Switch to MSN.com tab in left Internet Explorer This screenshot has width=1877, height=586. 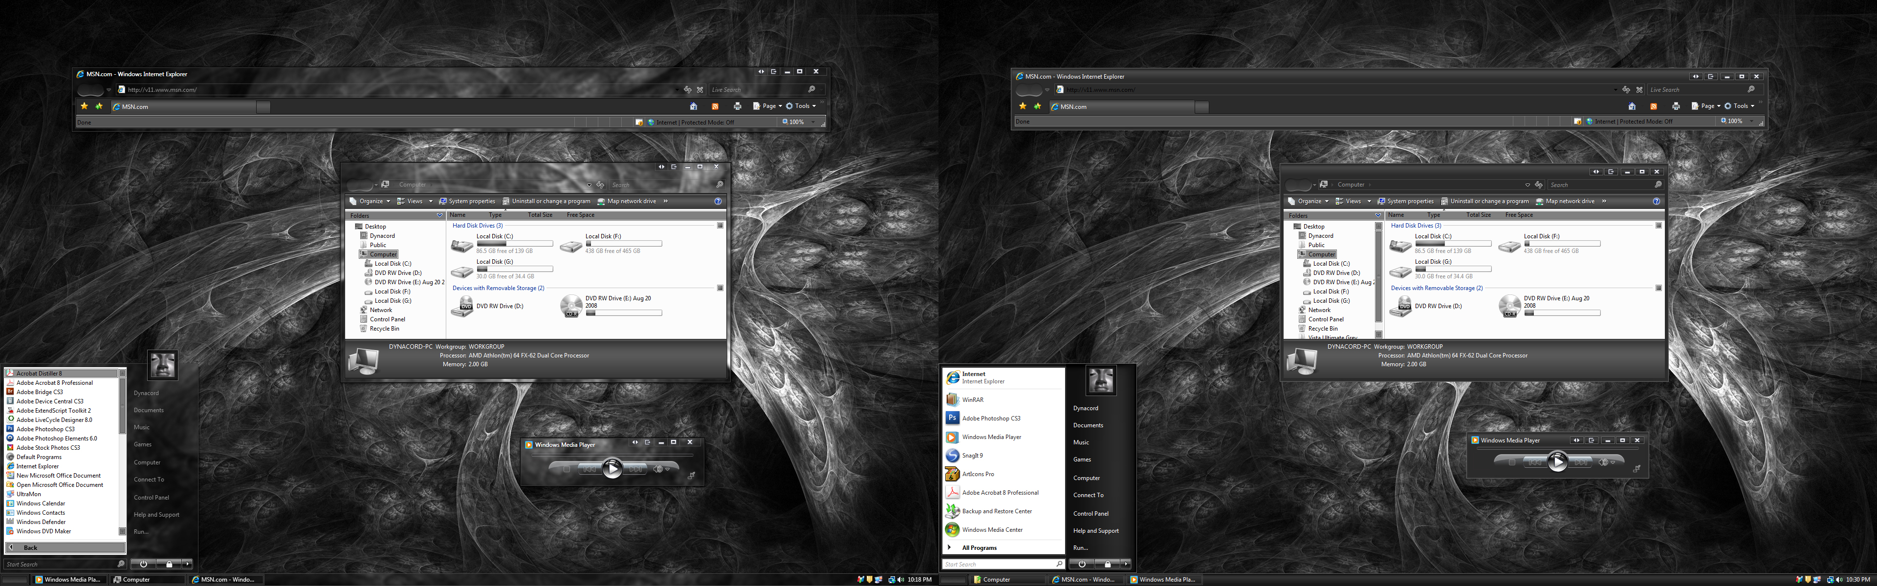point(184,107)
